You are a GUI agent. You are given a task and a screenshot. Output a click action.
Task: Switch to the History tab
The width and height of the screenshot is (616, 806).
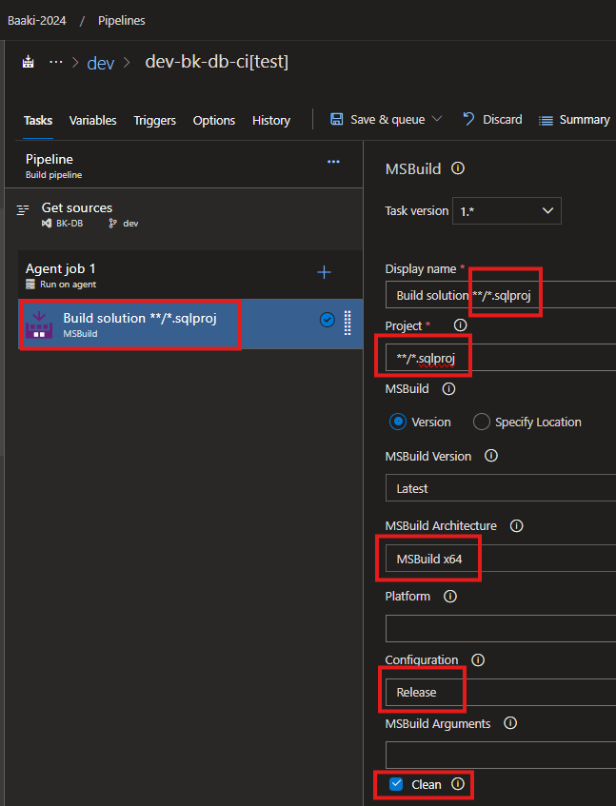tap(271, 120)
